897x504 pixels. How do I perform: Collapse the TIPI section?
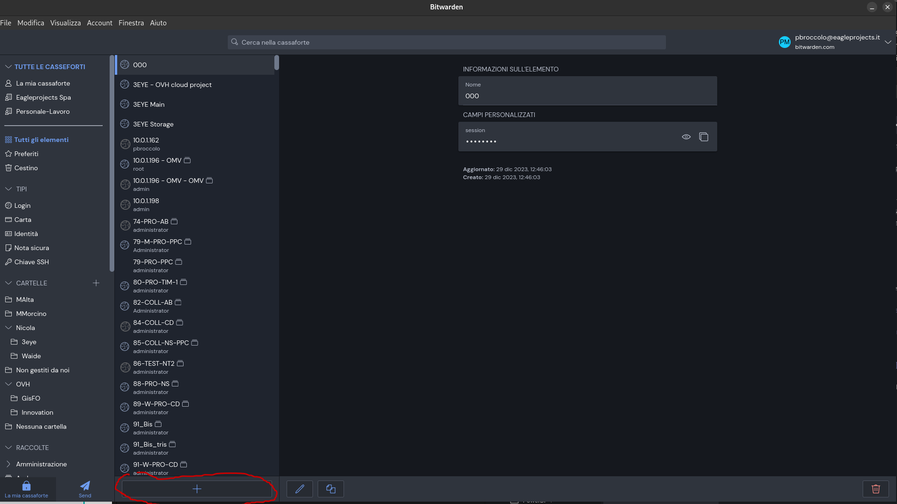(x=8, y=189)
